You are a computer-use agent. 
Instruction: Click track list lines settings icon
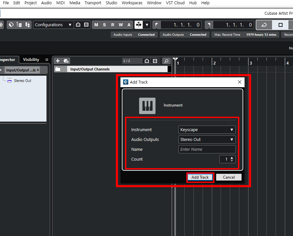coord(155,61)
